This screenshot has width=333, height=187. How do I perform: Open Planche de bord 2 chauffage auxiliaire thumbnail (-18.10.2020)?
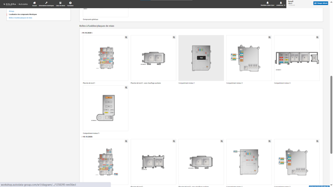pos(201,162)
